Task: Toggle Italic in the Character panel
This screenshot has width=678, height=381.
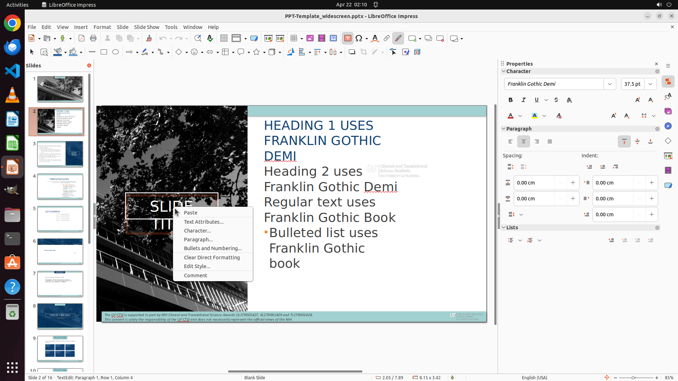Action: (x=524, y=100)
